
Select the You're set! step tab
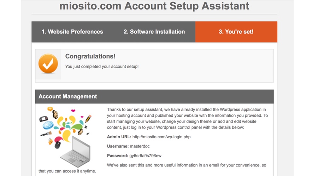236,32
